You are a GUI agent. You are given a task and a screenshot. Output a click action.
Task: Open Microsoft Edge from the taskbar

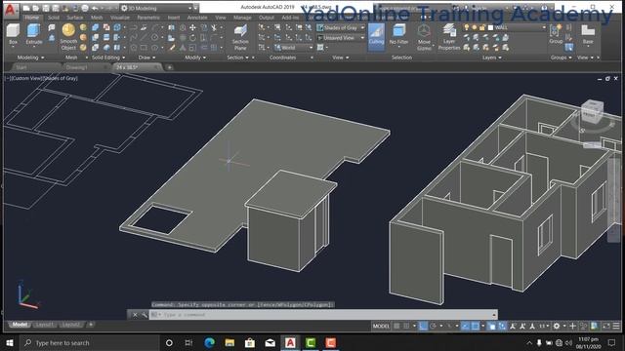pyautogui.click(x=209, y=342)
